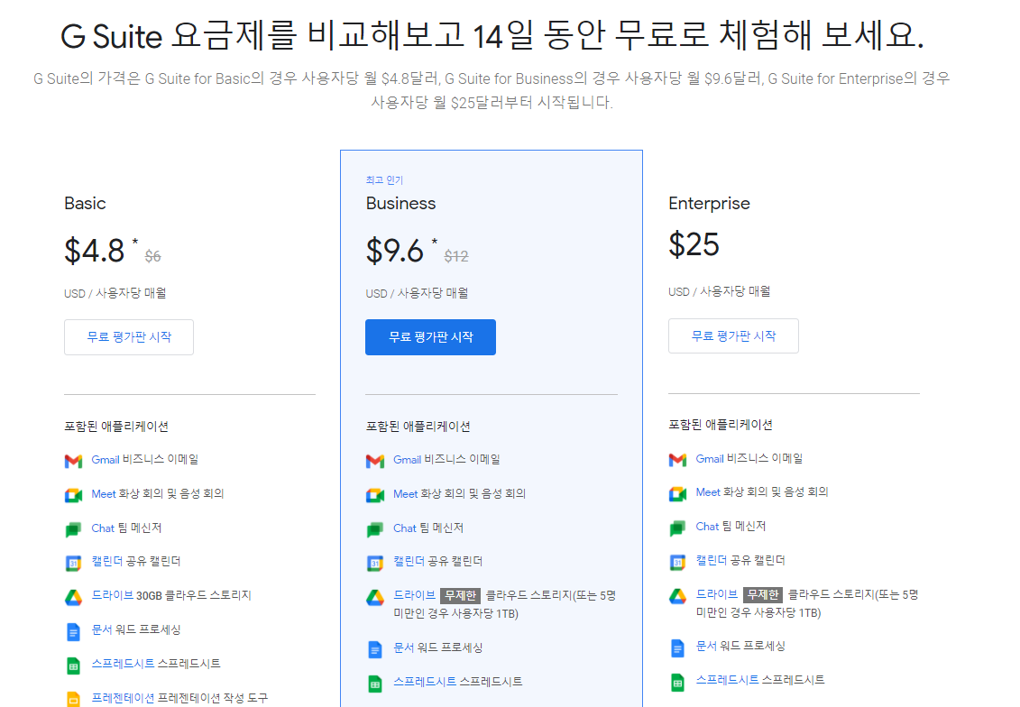Click the Calendar icon in Basic plan
The width and height of the screenshot is (1020, 707).
click(x=74, y=564)
